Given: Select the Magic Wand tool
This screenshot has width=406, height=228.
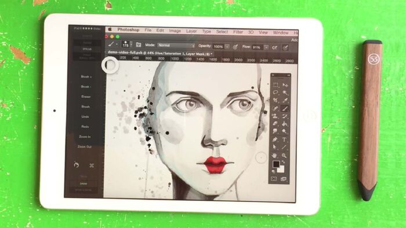Looking at the screenshot, I should tap(285, 93).
